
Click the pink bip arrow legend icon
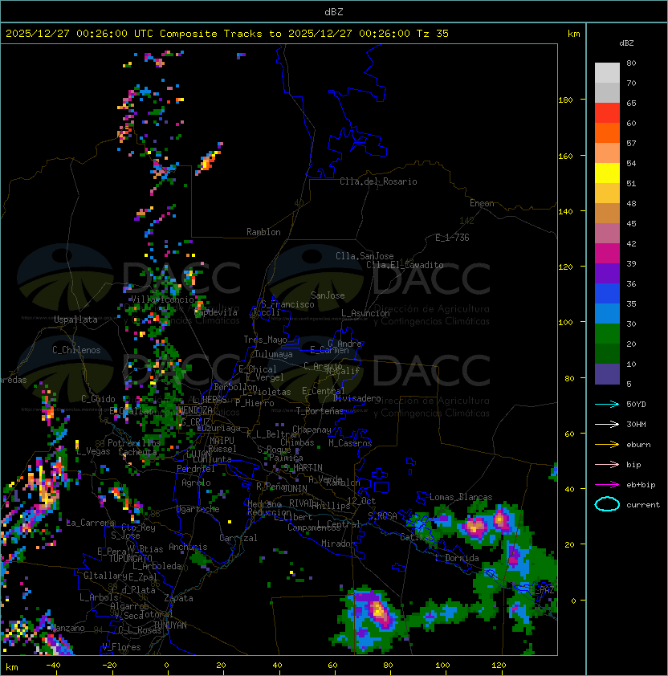[x=607, y=464]
